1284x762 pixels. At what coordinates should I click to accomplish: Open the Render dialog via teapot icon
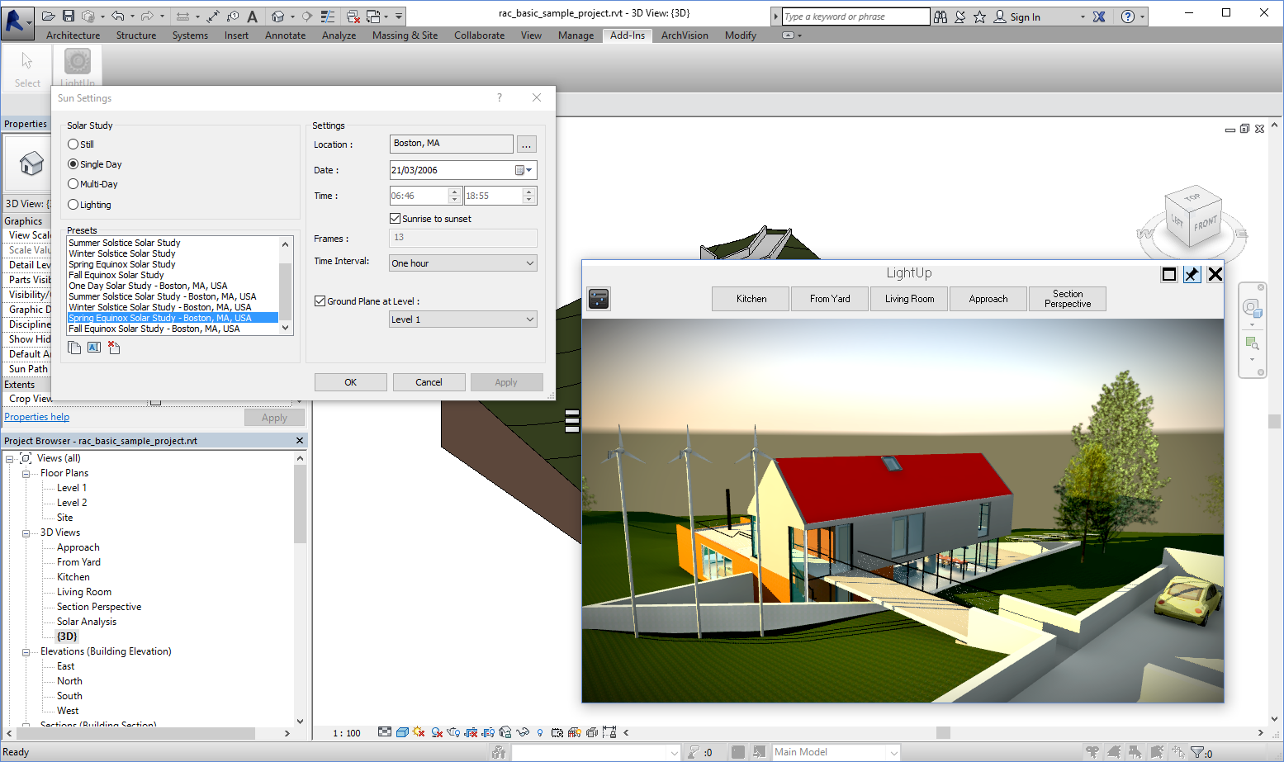tap(452, 732)
